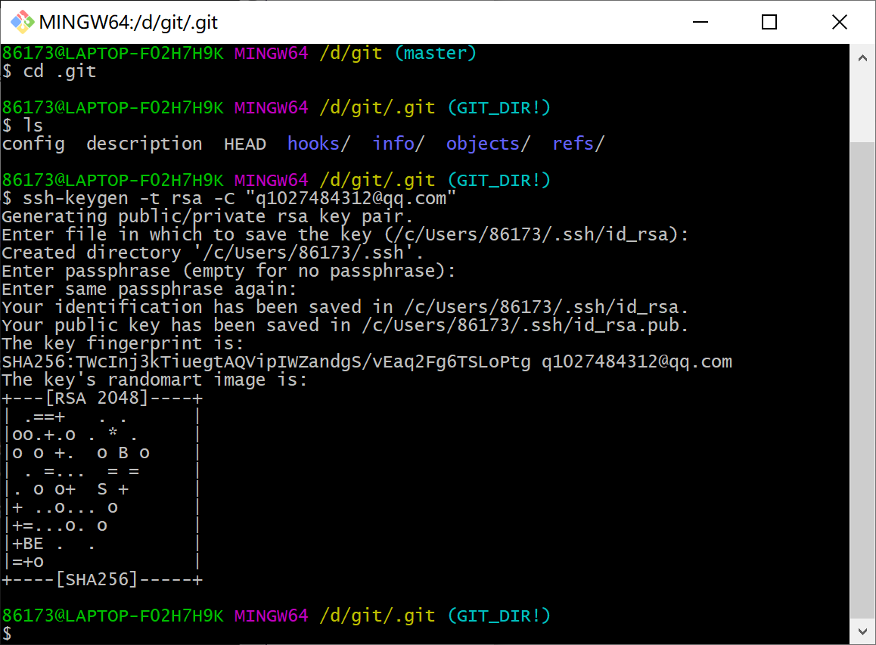Click the vertical scrollbar thumb
Viewport: 876px width, 645px height.
click(x=862, y=381)
